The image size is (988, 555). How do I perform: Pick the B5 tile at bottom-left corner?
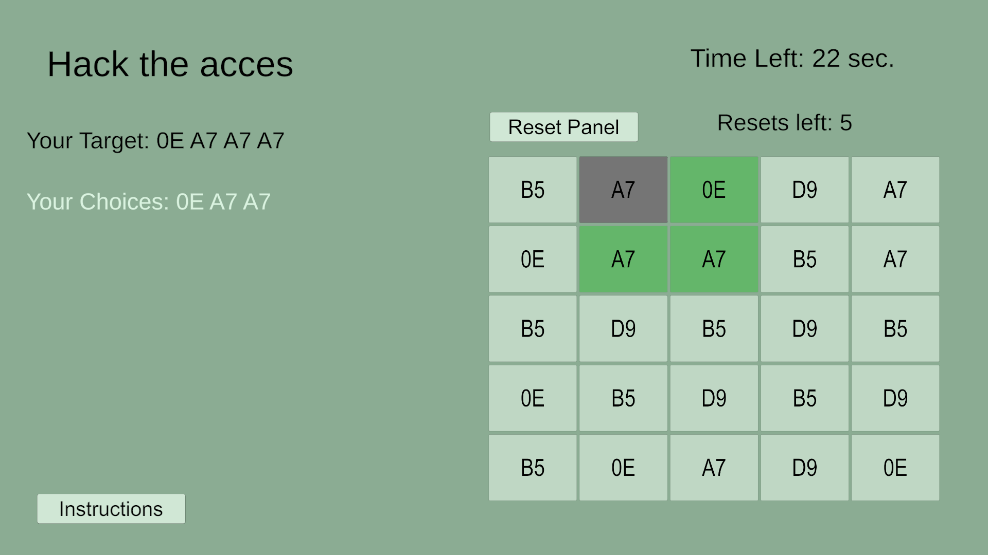(x=533, y=468)
